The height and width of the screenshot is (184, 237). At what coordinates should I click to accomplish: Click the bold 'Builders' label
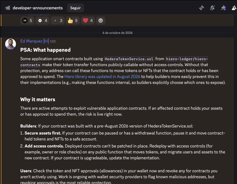tap(28, 126)
